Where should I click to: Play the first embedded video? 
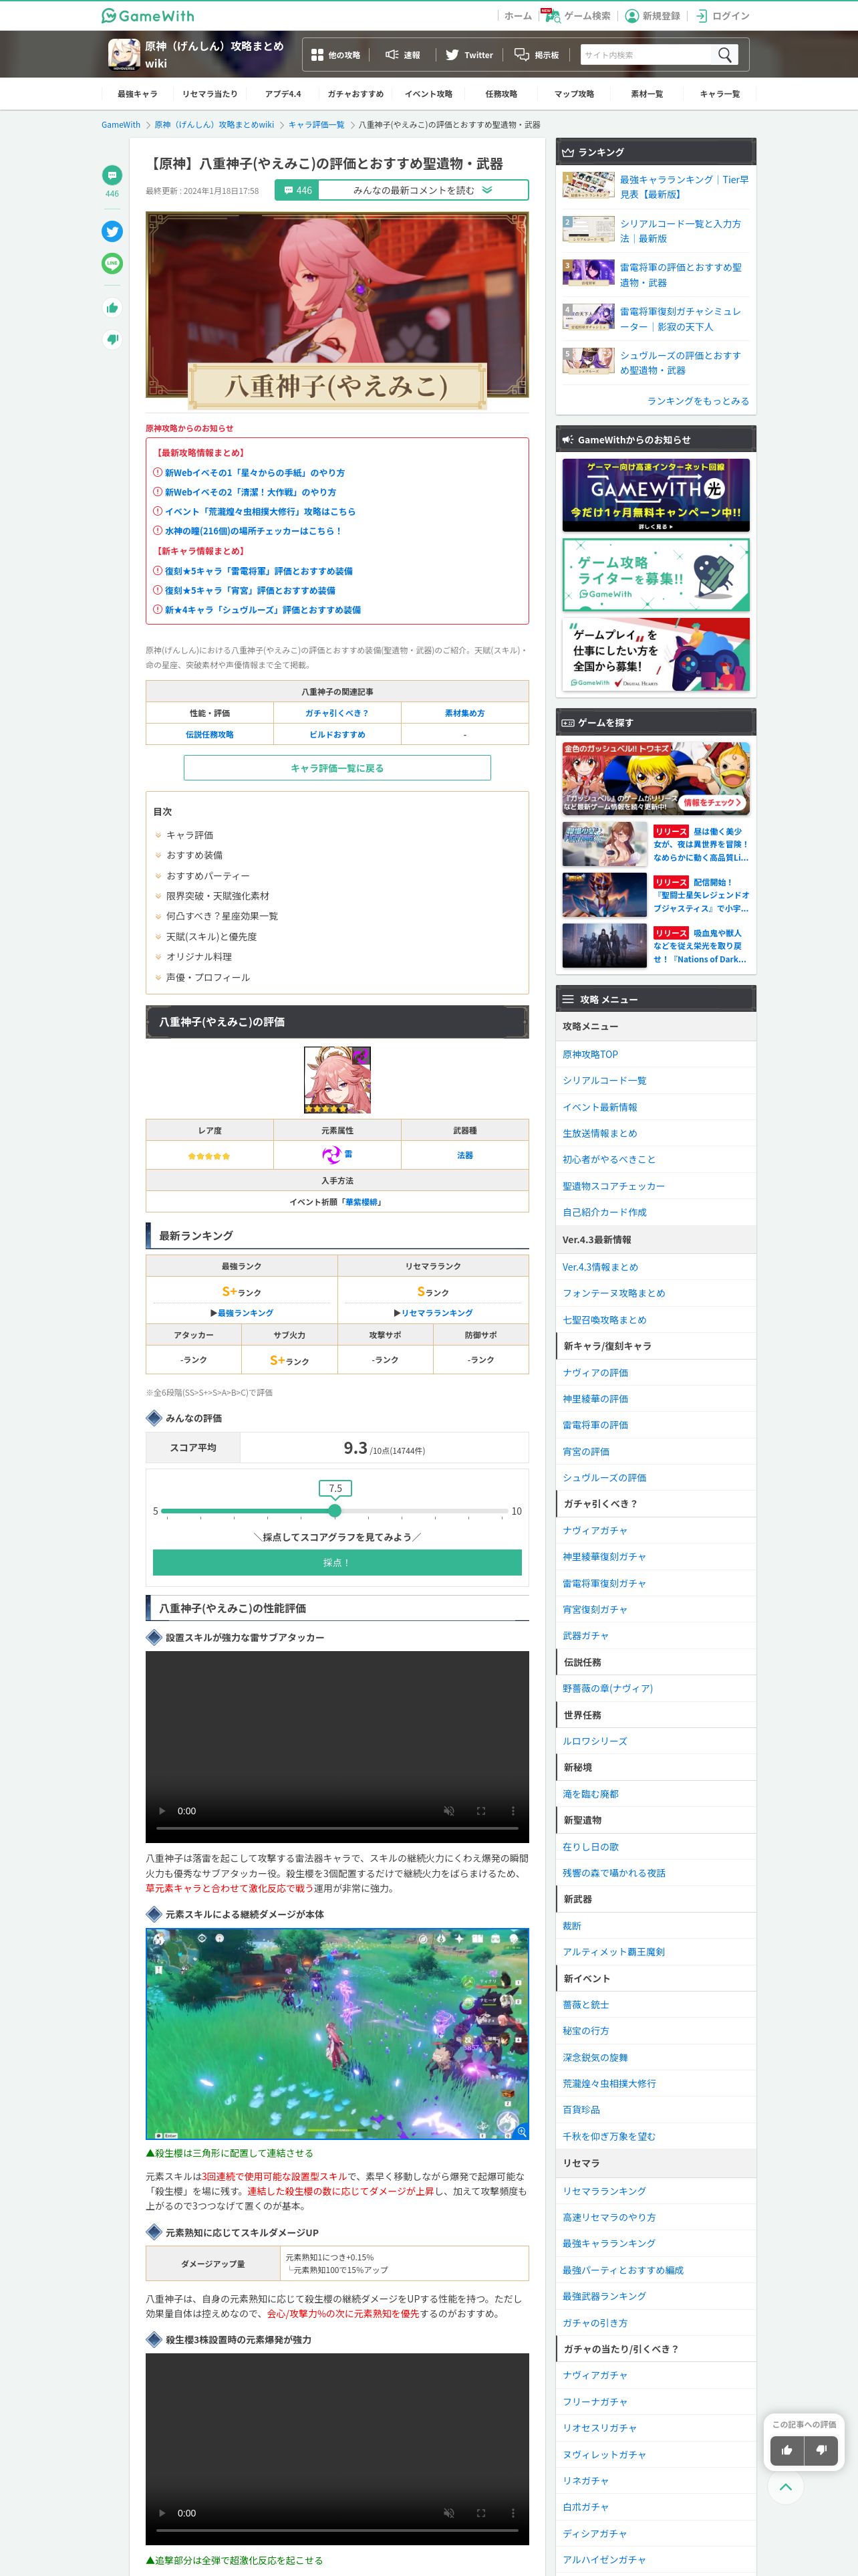pyautogui.click(x=163, y=1811)
